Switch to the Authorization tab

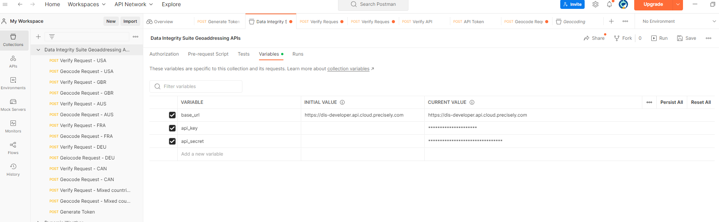click(x=164, y=54)
